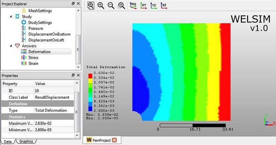Click Project Explorer scroll up arrow
The height and width of the screenshot is (145, 276).
(x=78, y=11)
